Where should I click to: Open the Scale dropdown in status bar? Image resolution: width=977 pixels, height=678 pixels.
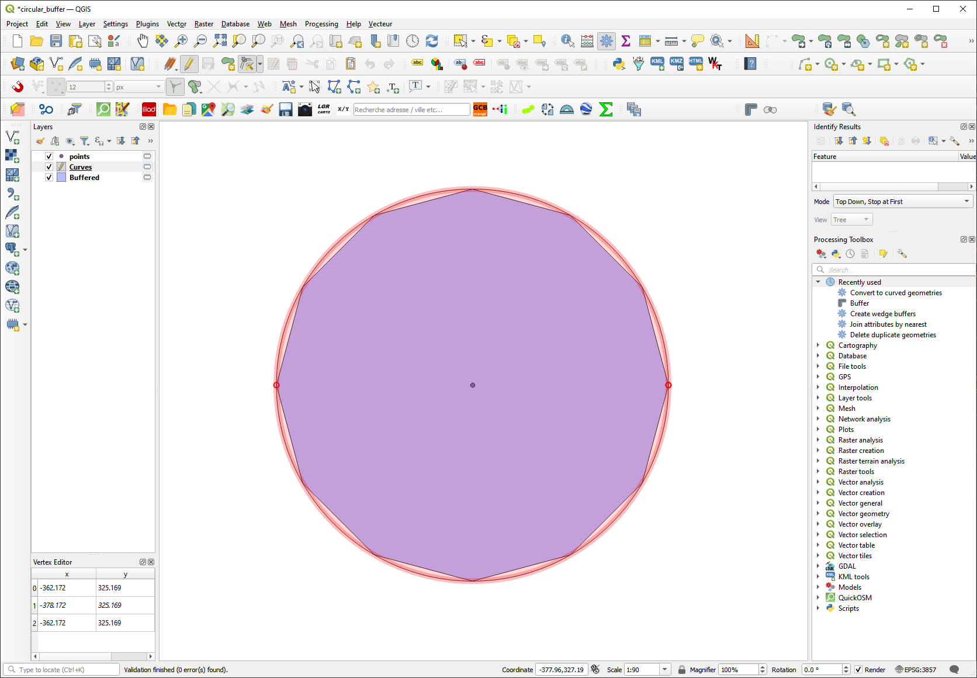(665, 670)
